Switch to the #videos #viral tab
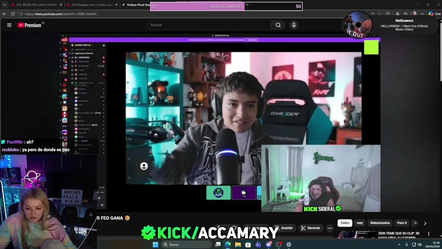The height and width of the screenshot is (249, 442). [x=135, y=5]
